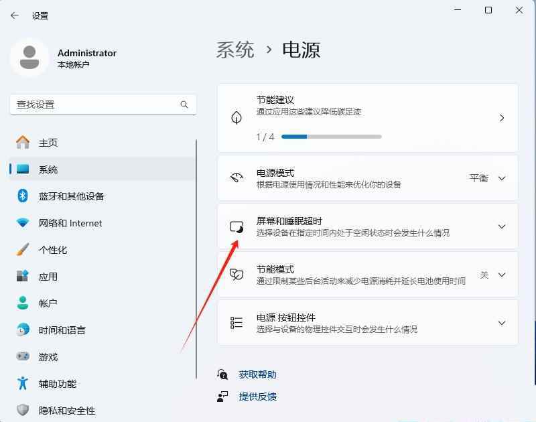The height and width of the screenshot is (422, 536).
Task: Click the sidebar vertical scrollbar
Action: [x=196, y=259]
